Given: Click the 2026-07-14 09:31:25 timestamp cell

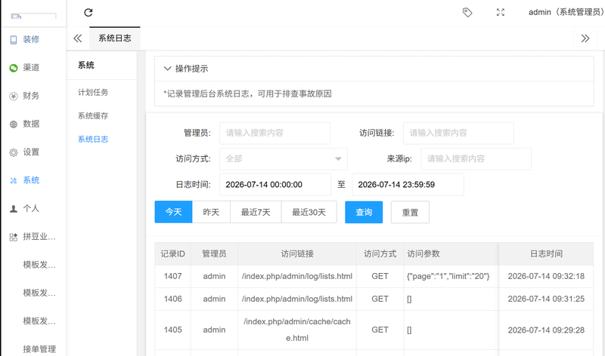Looking at the screenshot, I should click(546, 299).
